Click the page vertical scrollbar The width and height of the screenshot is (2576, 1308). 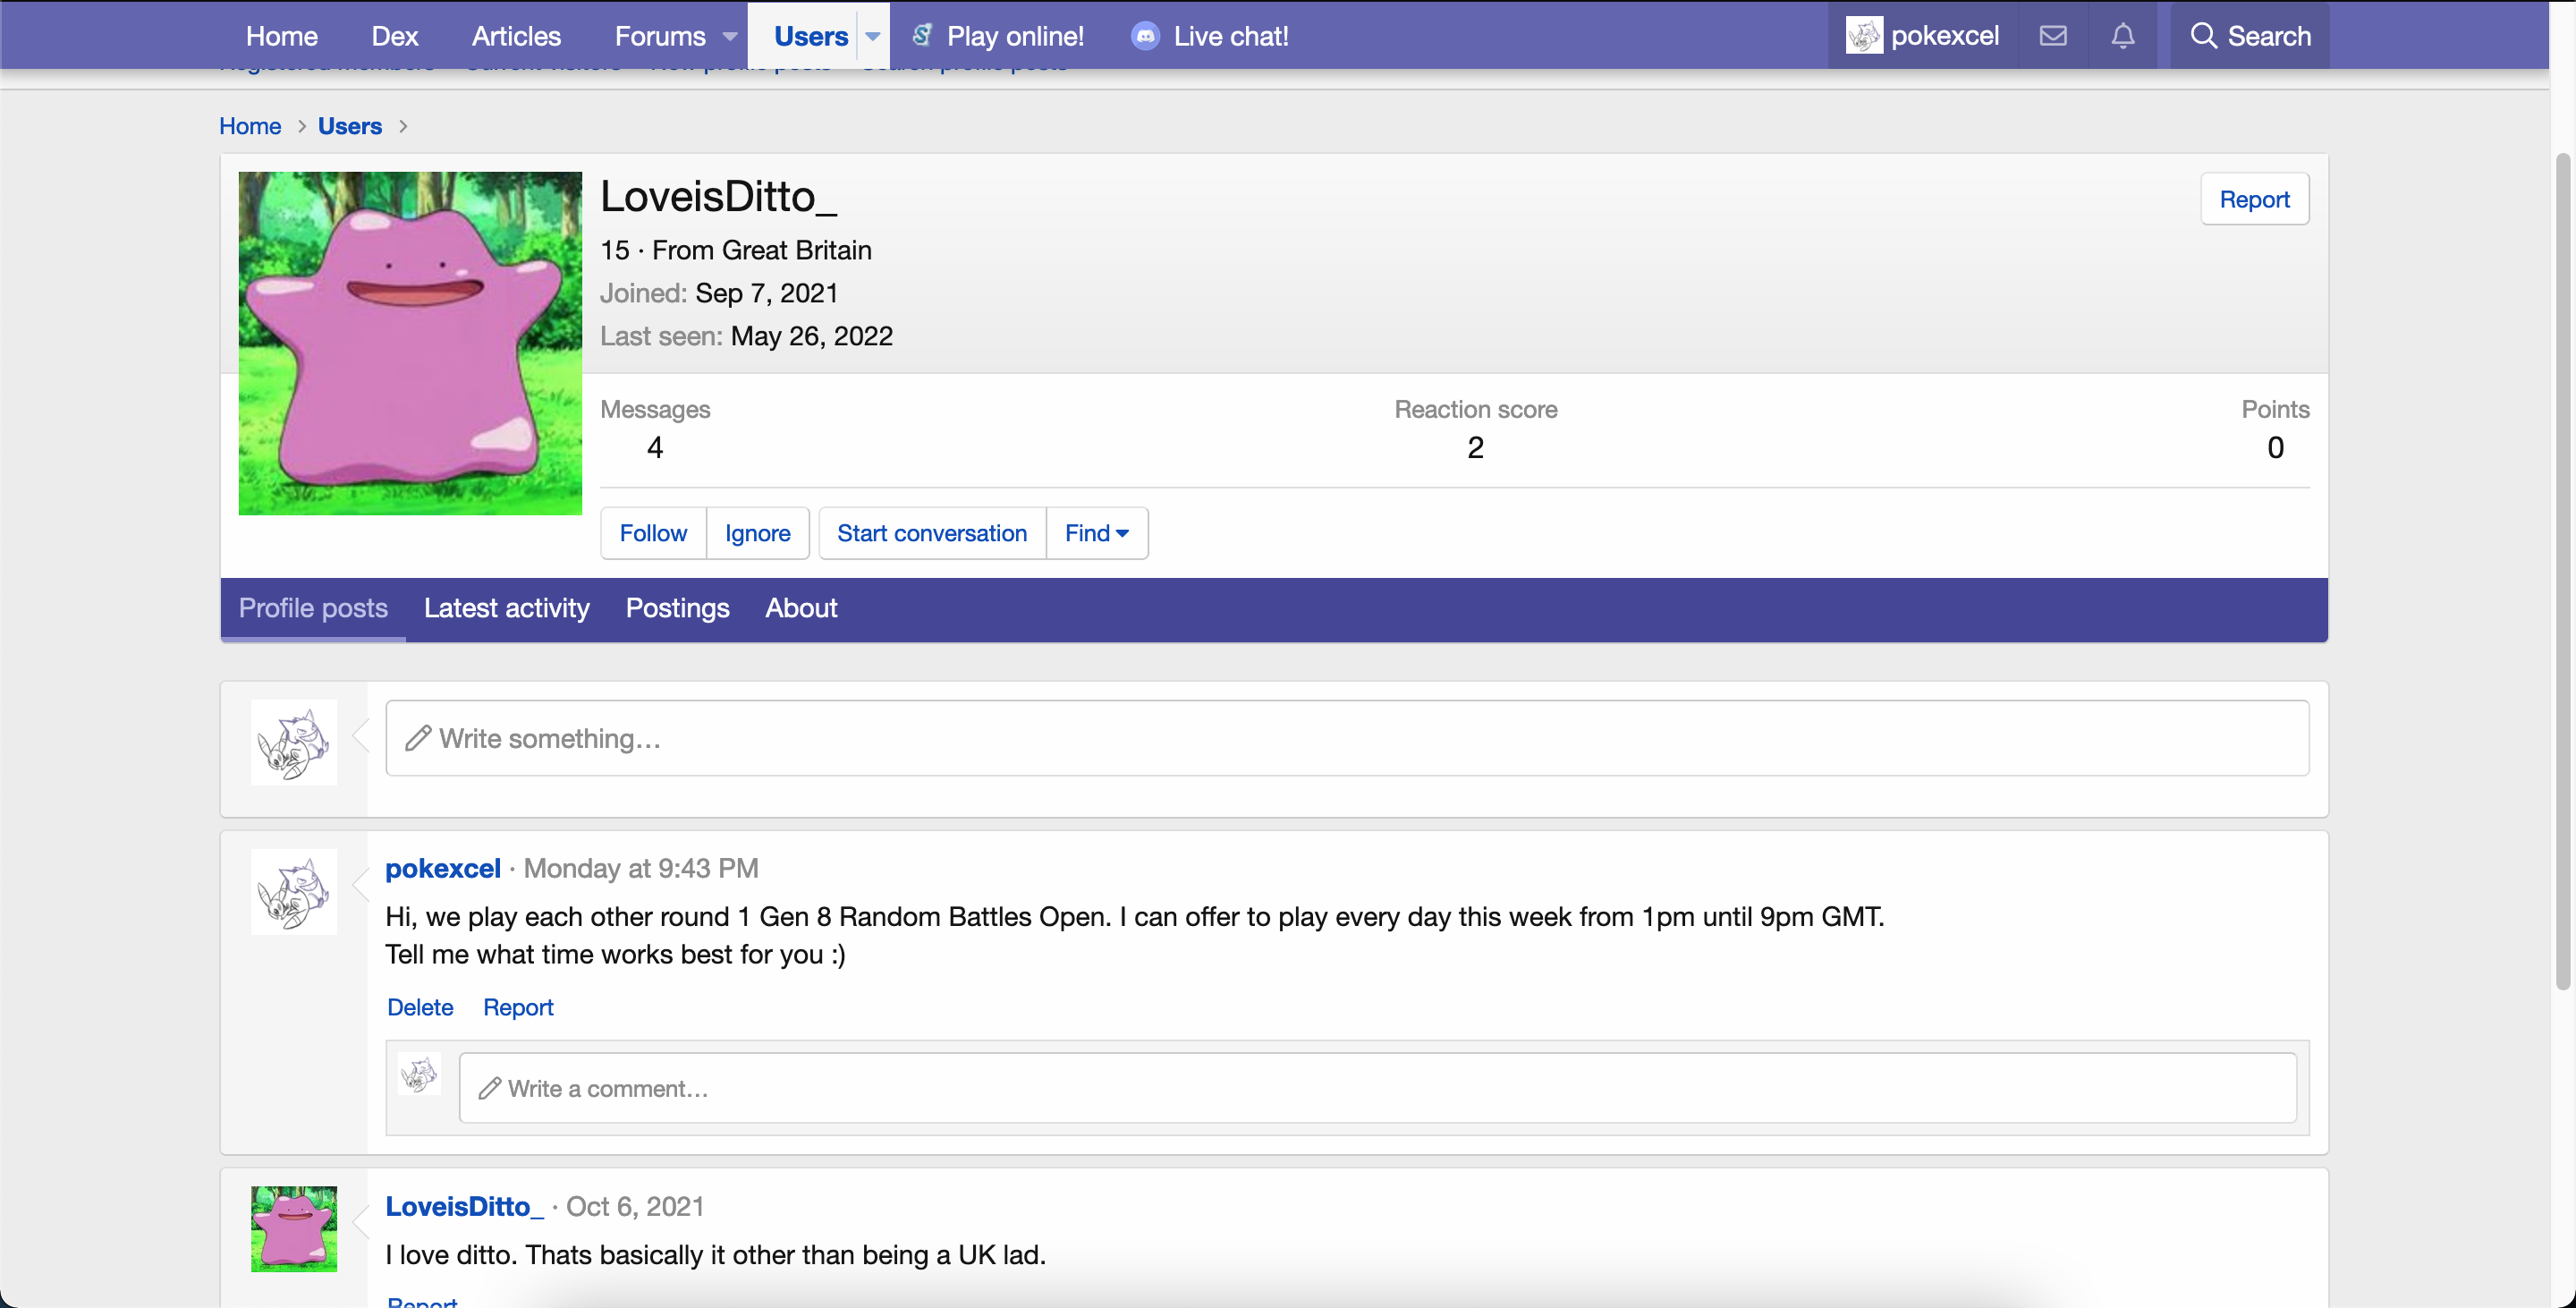(2562, 570)
